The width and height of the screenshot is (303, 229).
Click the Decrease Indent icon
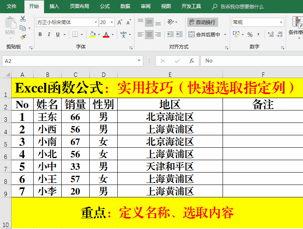tap(171, 35)
